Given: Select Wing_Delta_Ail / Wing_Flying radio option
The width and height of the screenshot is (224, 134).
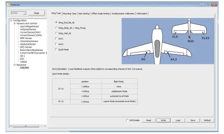Looking at the screenshot, I should tap(56, 28).
